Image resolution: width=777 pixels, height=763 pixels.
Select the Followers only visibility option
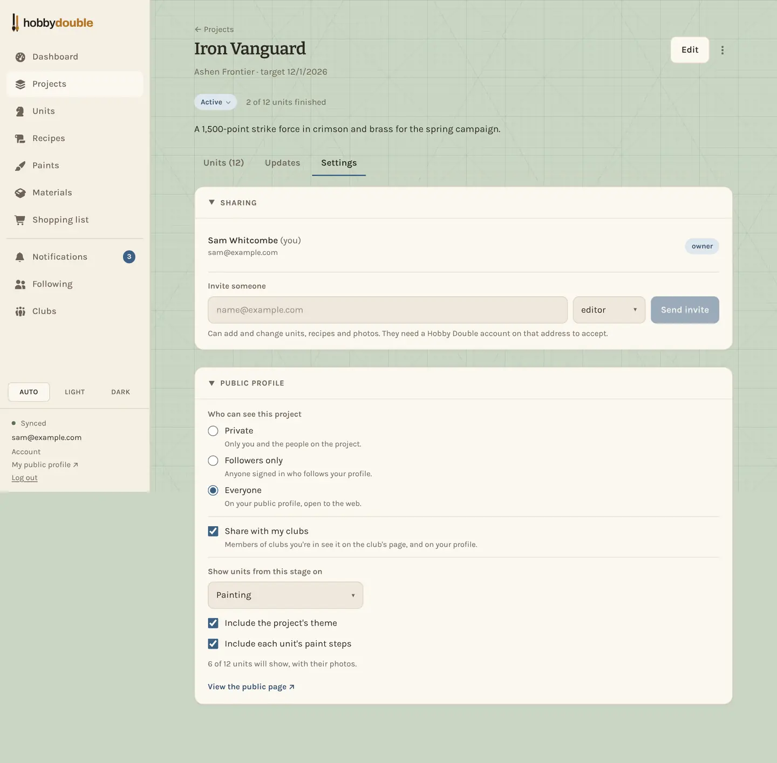point(213,460)
